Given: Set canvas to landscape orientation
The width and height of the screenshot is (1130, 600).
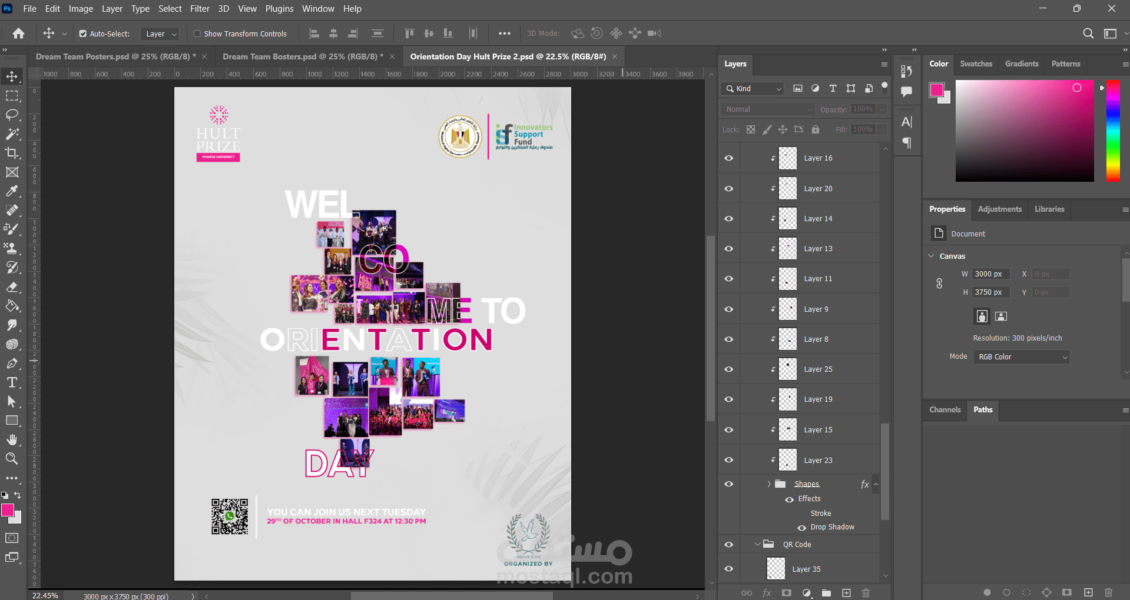Looking at the screenshot, I should click(1001, 316).
